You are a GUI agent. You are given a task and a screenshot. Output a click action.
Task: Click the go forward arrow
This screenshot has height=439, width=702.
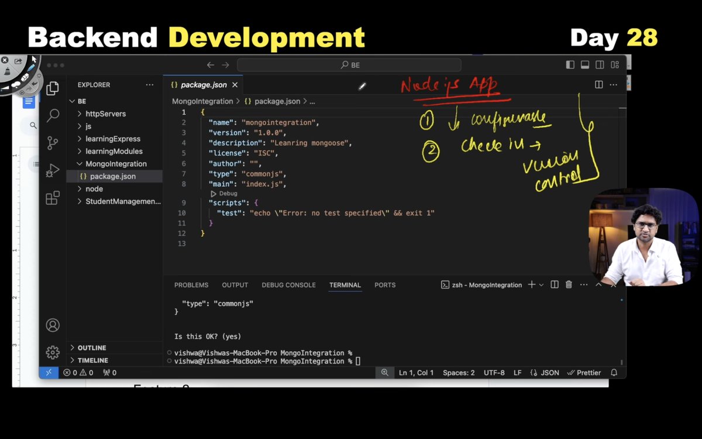225,65
